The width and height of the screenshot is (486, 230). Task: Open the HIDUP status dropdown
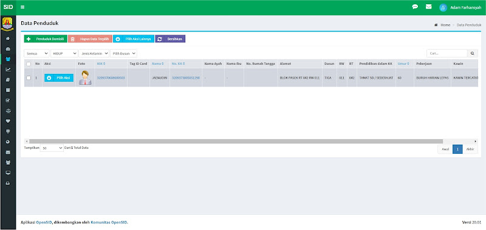[64, 53]
